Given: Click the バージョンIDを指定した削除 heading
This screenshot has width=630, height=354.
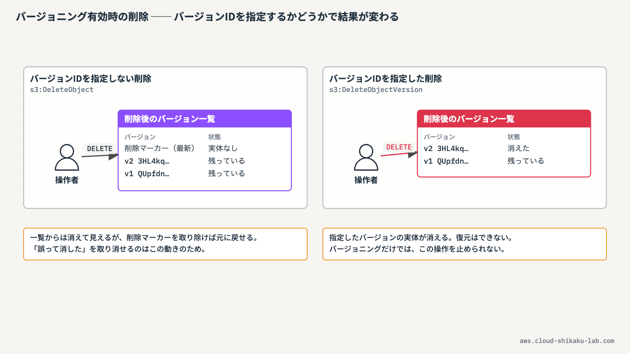Looking at the screenshot, I should click(385, 79).
